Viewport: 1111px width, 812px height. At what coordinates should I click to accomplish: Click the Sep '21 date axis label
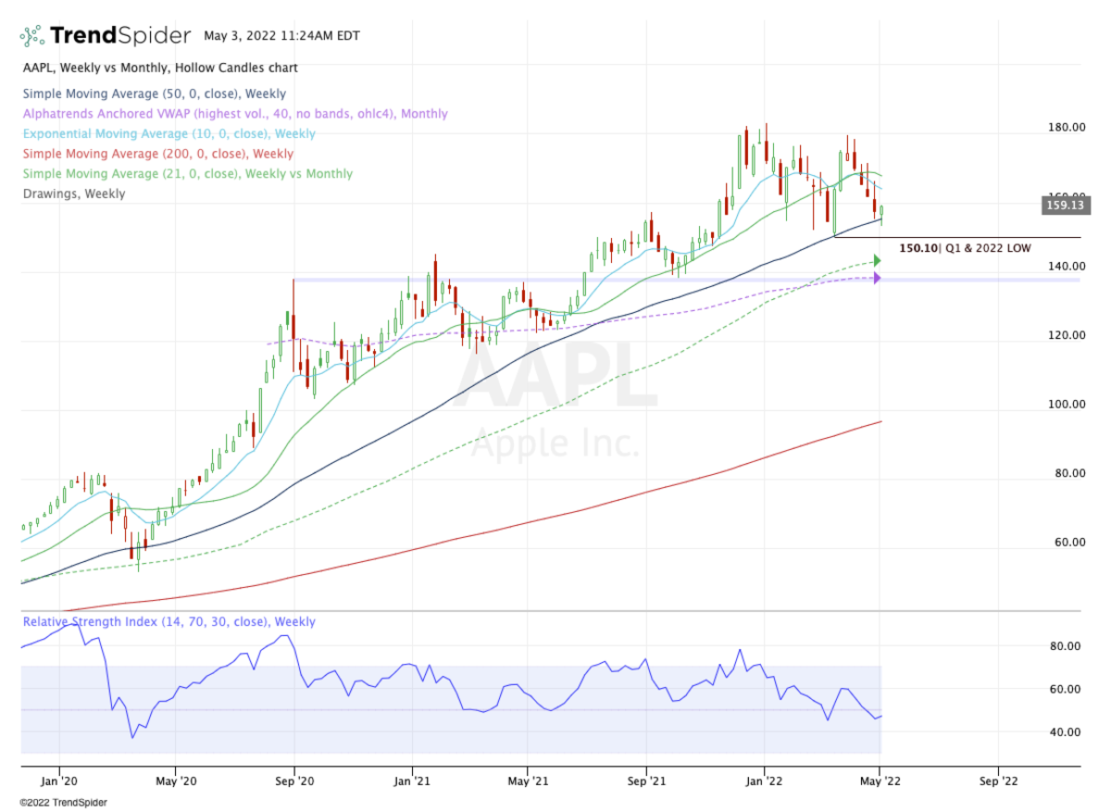[646, 781]
